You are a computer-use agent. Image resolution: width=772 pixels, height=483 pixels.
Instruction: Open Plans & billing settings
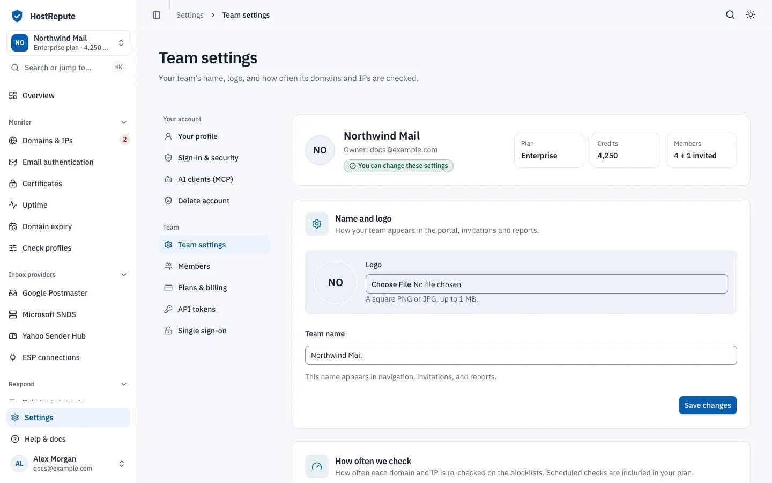point(214,288)
